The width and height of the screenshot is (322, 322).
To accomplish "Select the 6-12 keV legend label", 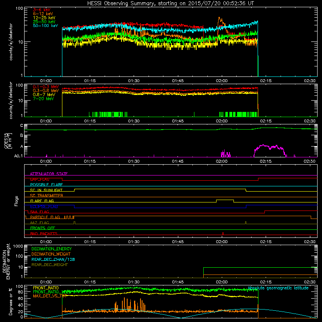I will click(x=43, y=14).
